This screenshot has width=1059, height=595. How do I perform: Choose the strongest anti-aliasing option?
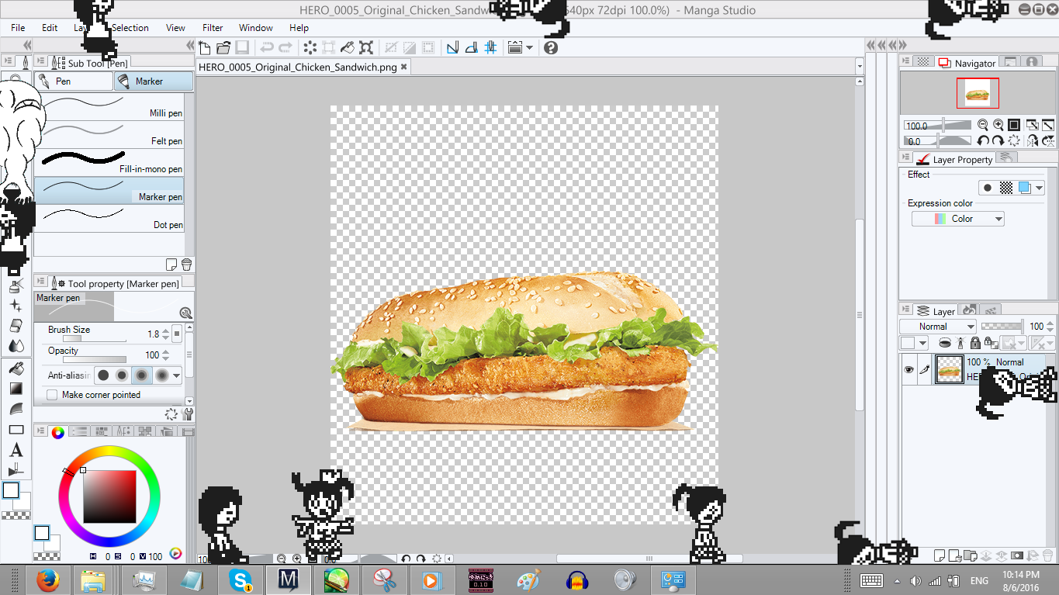pyautogui.click(x=161, y=375)
